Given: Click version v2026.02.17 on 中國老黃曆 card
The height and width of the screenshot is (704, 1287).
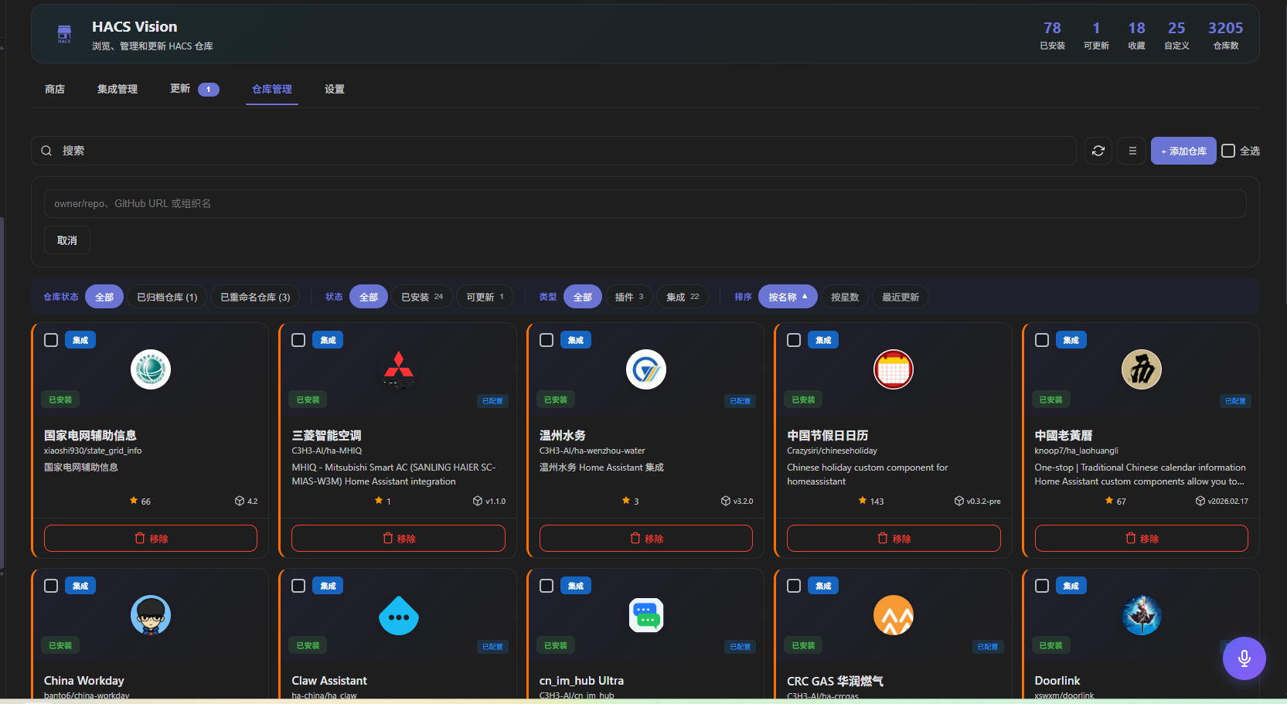Looking at the screenshot, I should pyautogui.click(x=1222, y=501).
